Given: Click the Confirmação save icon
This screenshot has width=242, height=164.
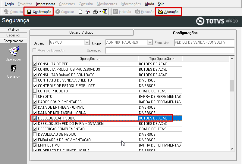Looking at the screenshot, I should tap(29, 12).
